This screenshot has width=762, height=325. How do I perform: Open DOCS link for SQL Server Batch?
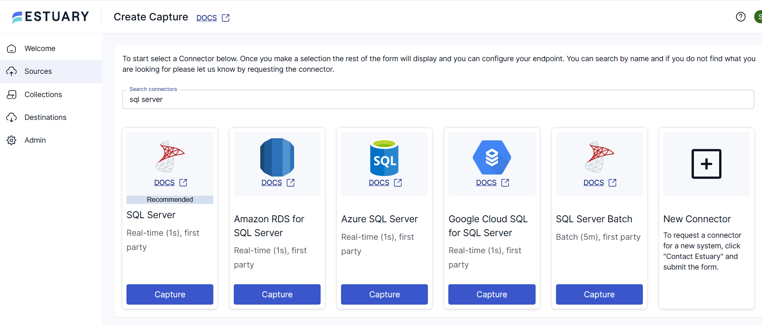pyautogui.click(x=594, y=183)
